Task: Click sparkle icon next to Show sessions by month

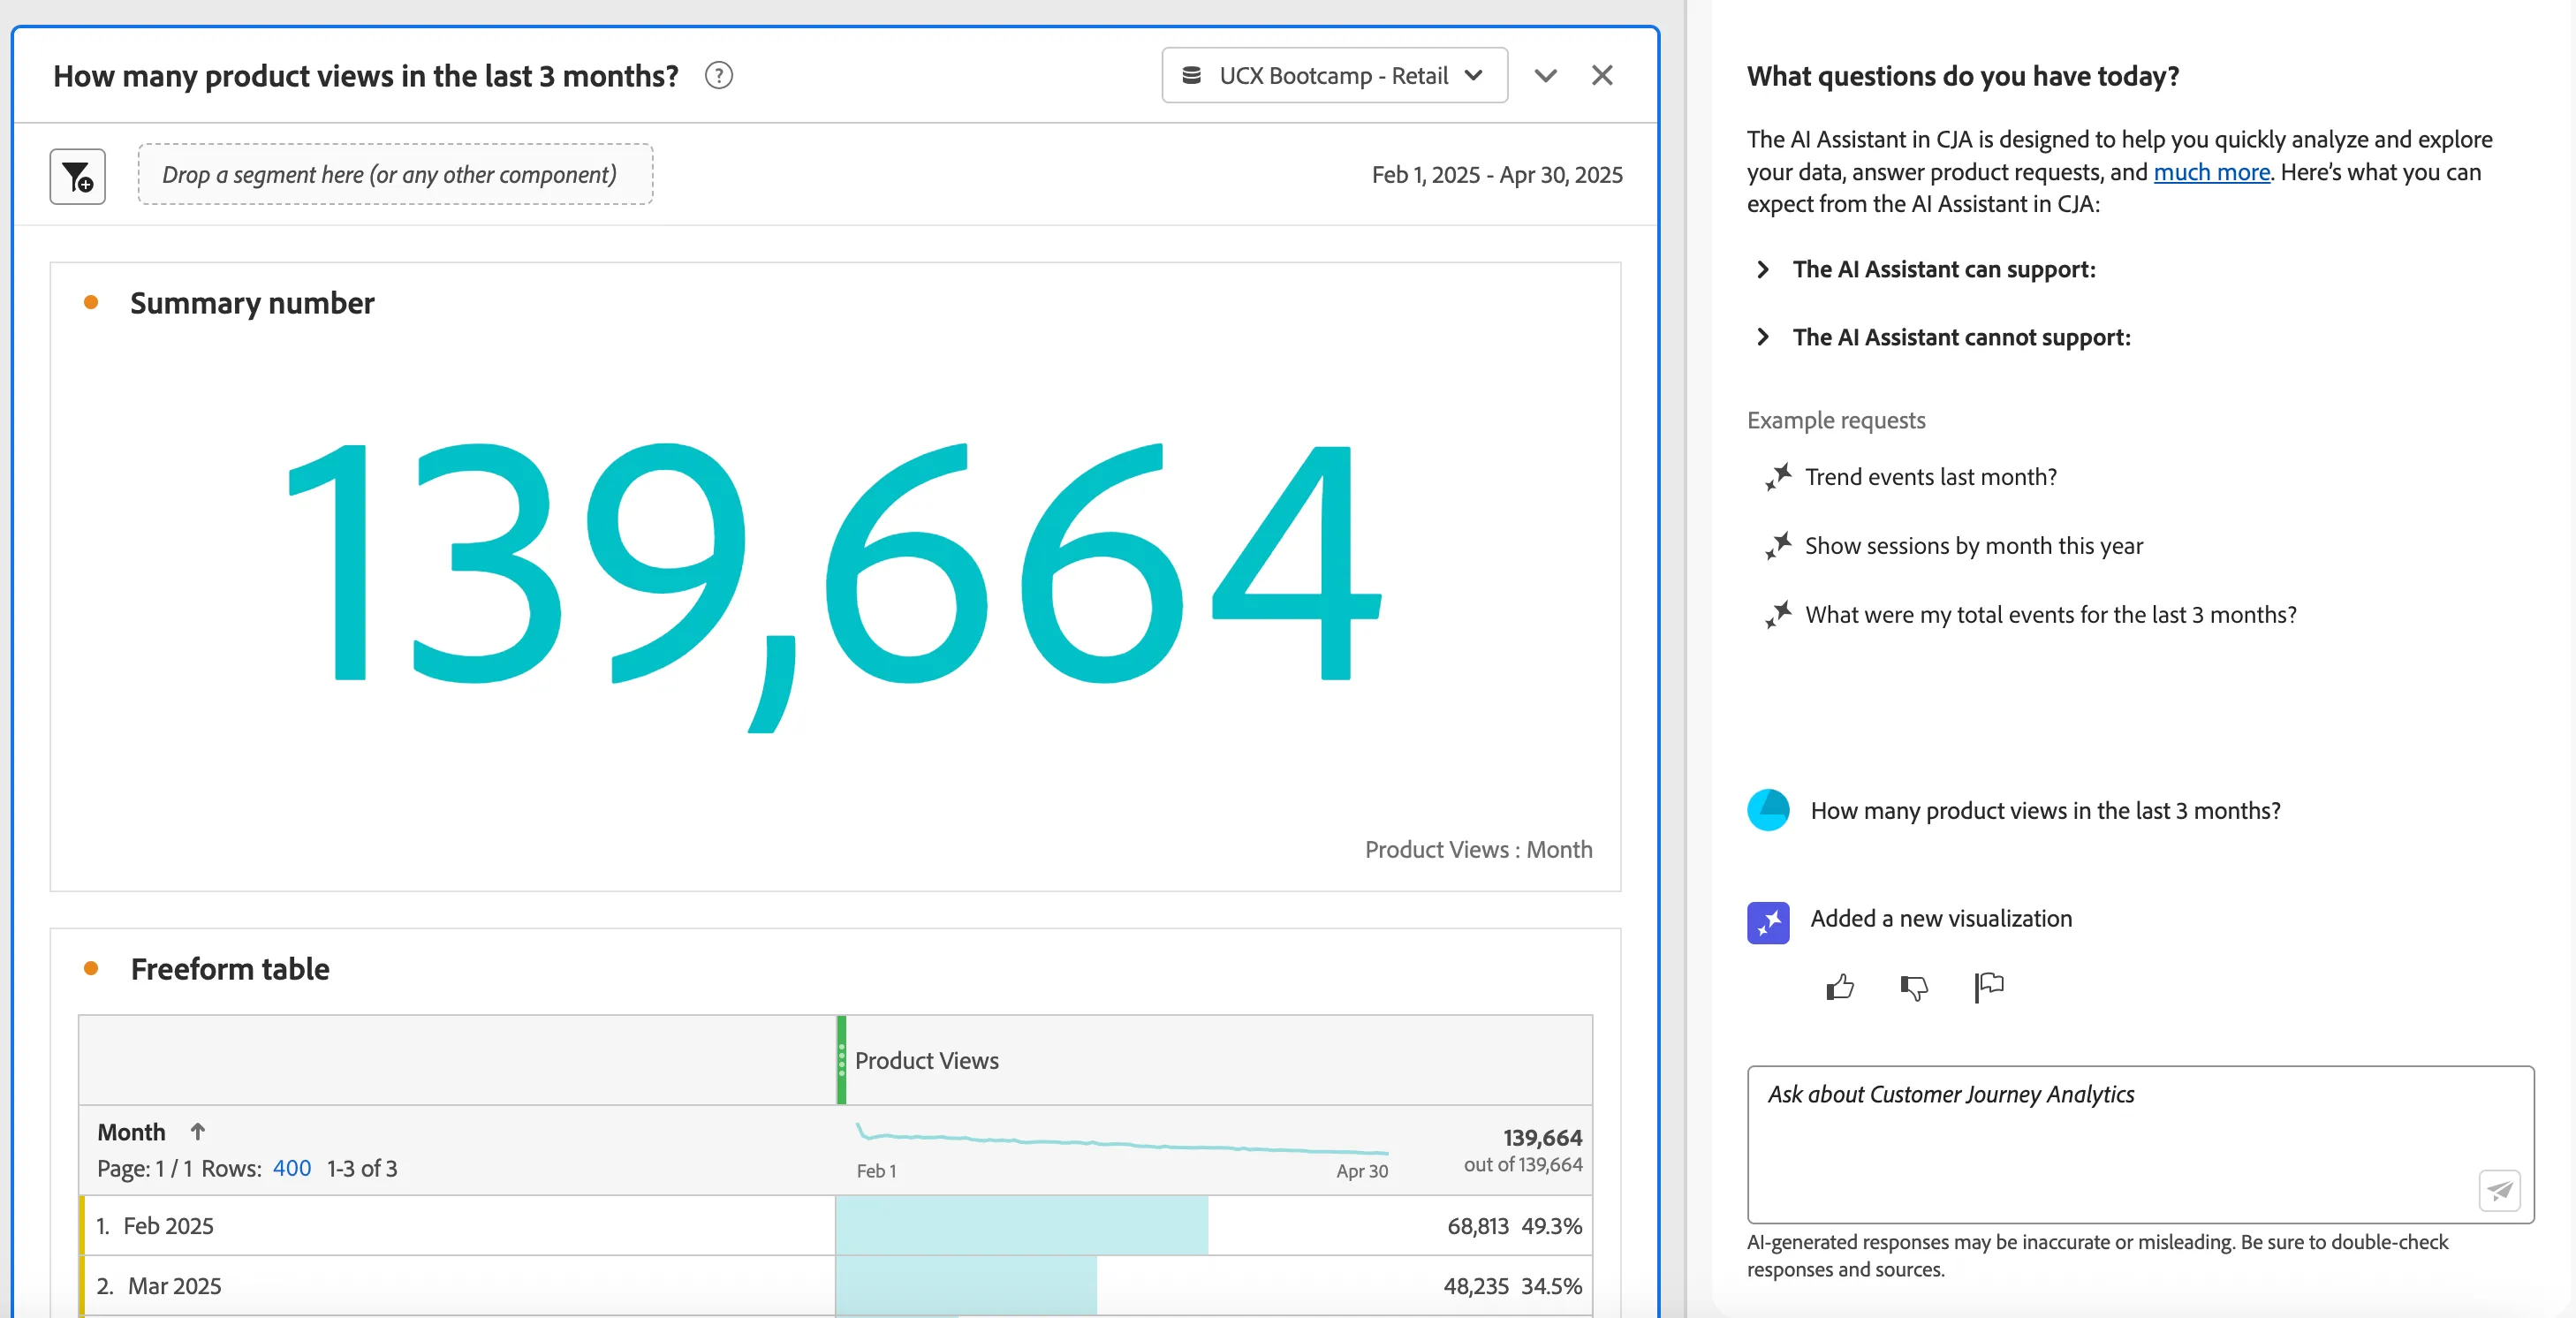Action: coord(1778,546)
